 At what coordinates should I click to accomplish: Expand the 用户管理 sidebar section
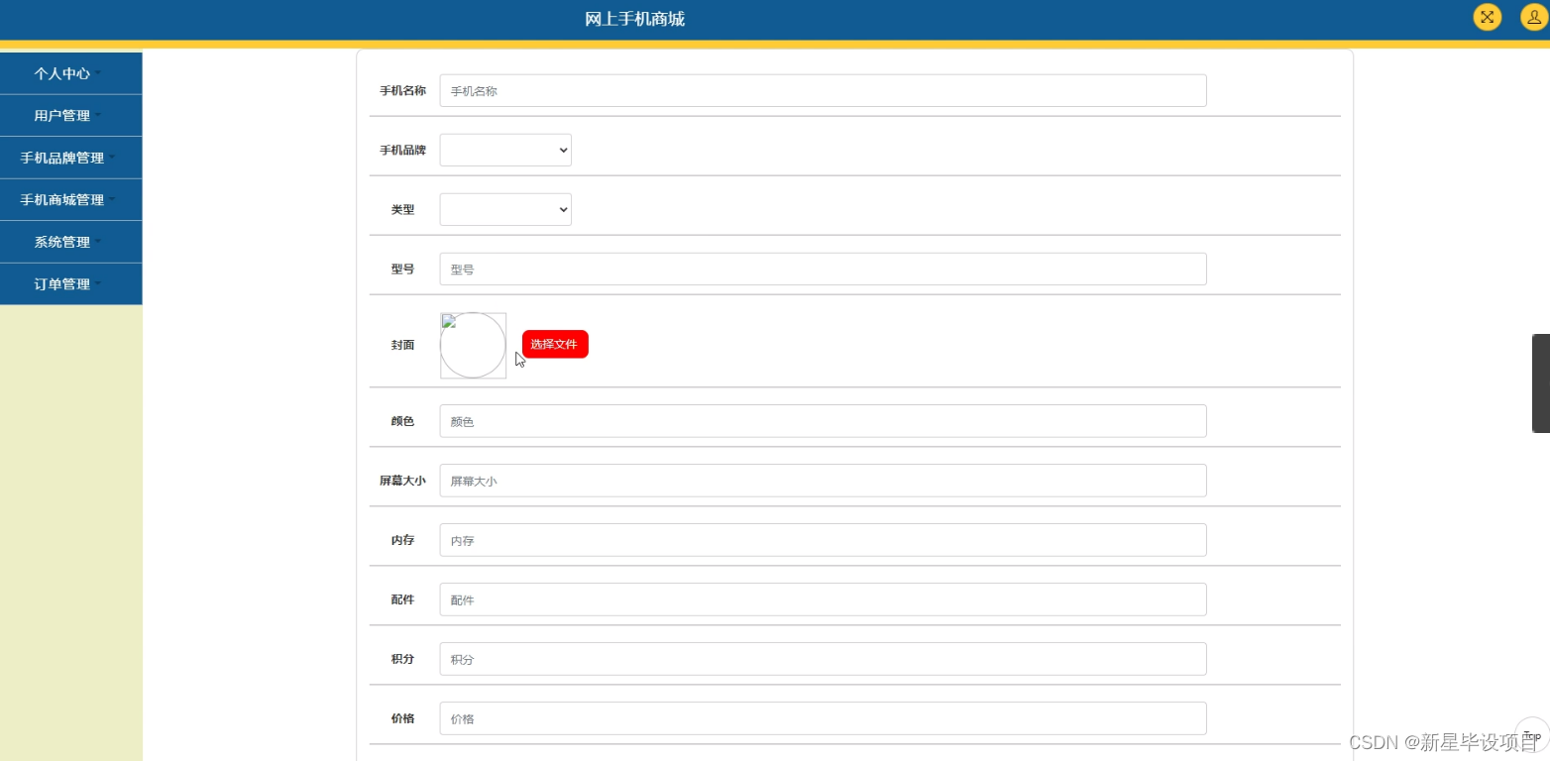61,115
